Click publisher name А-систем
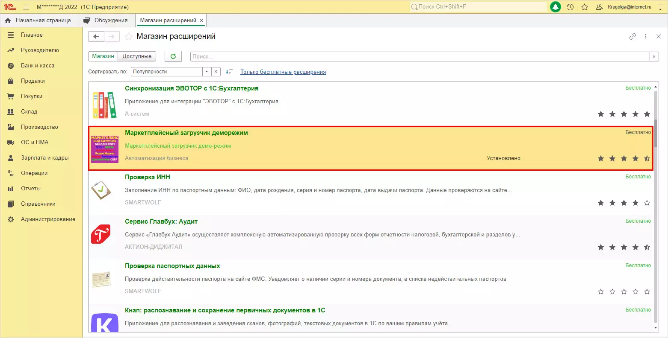Viewport: 668px width, 338px height. pos(137,114)
